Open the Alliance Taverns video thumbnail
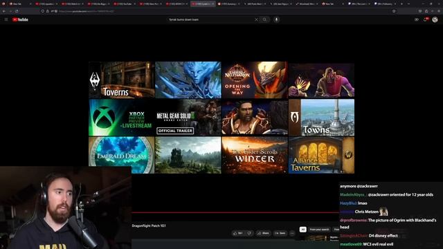This screenshot has height=249, width=443. (x=321, y=155)
